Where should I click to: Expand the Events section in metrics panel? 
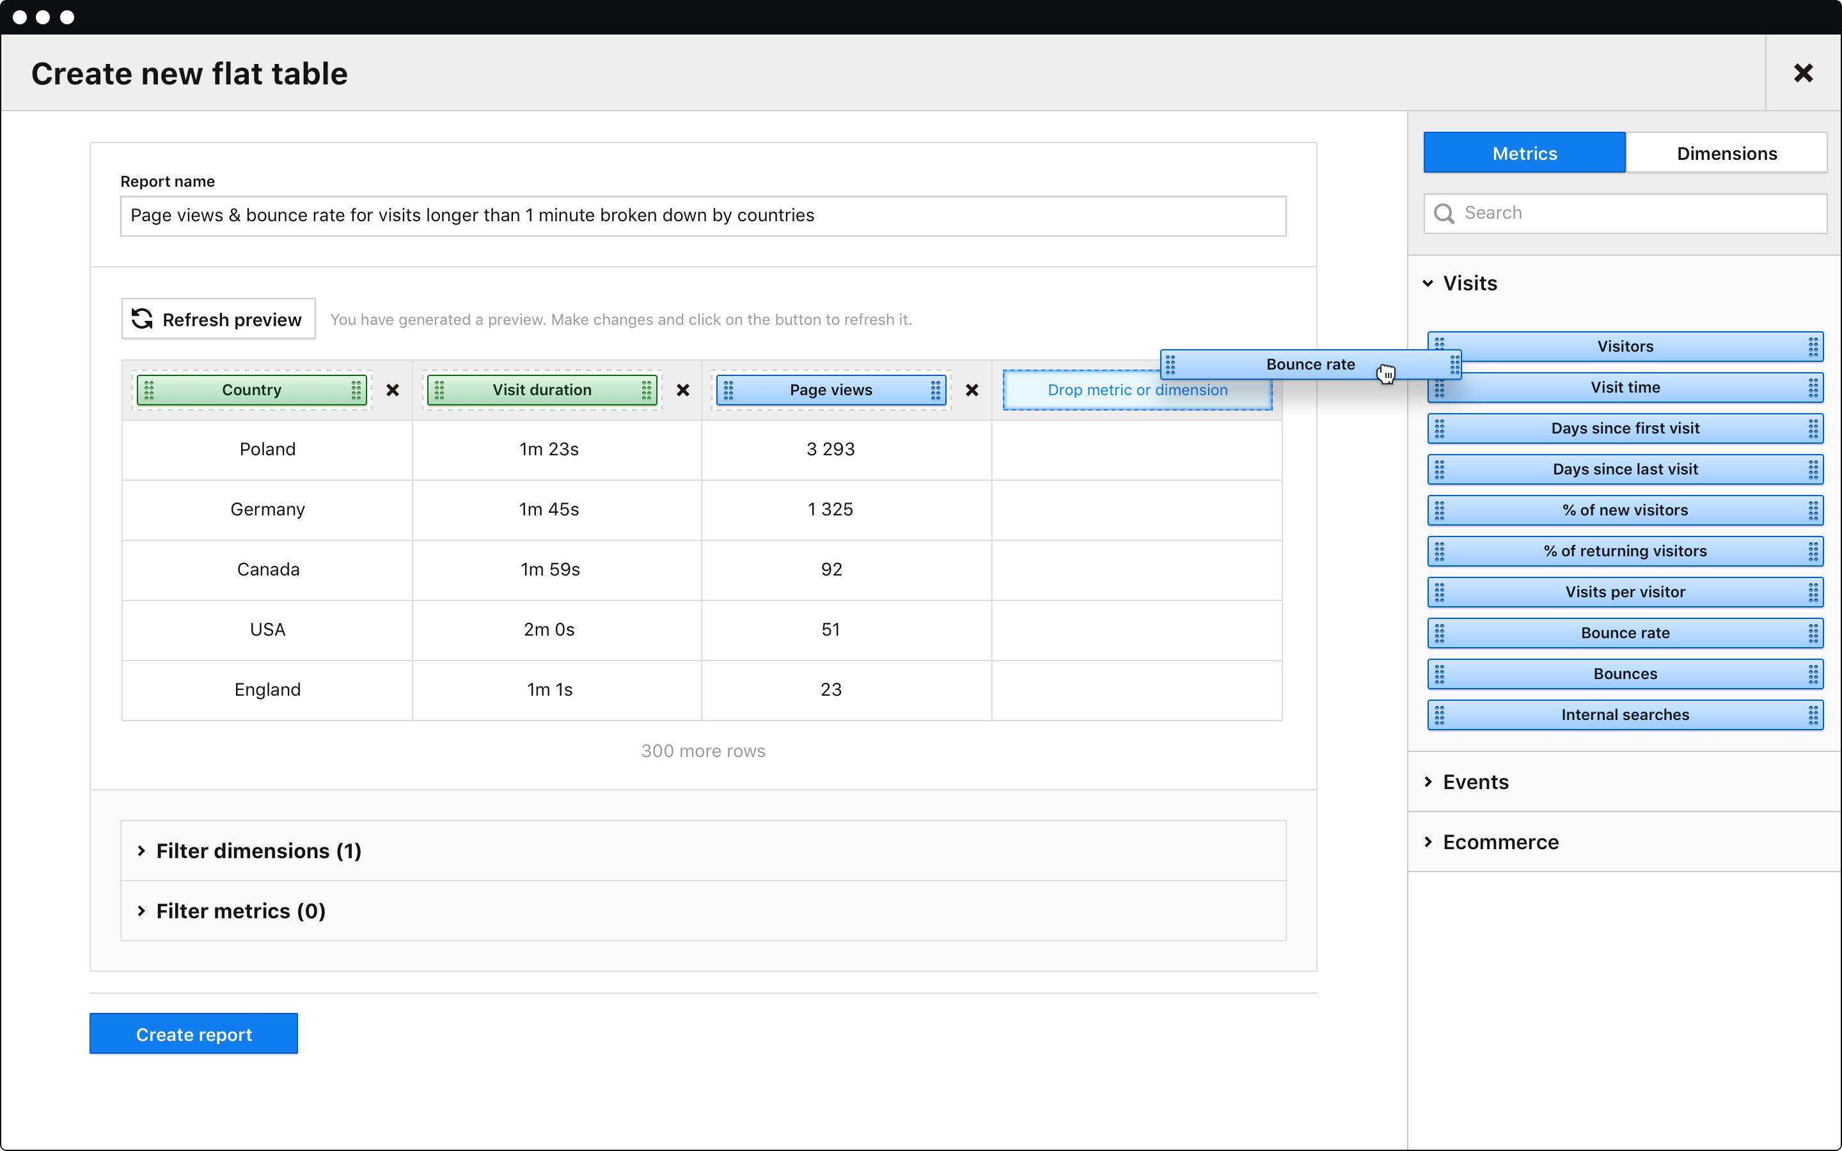pyautogui.click(x=1476, y=781)
